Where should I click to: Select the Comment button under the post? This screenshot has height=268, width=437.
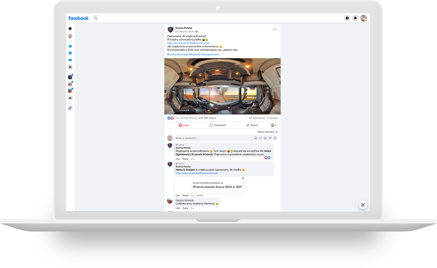click(x=218, y=125)
